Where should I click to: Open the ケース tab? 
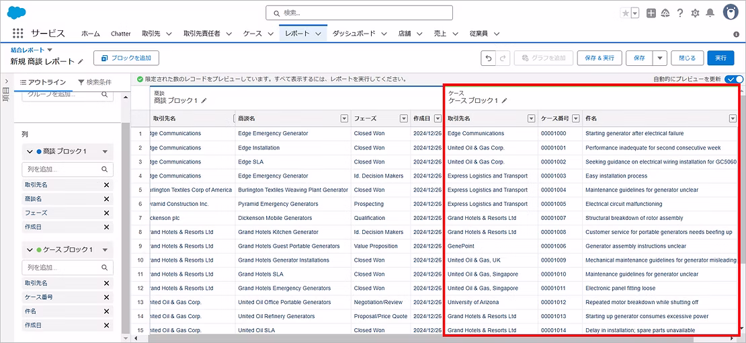click(x=252, y=34)
